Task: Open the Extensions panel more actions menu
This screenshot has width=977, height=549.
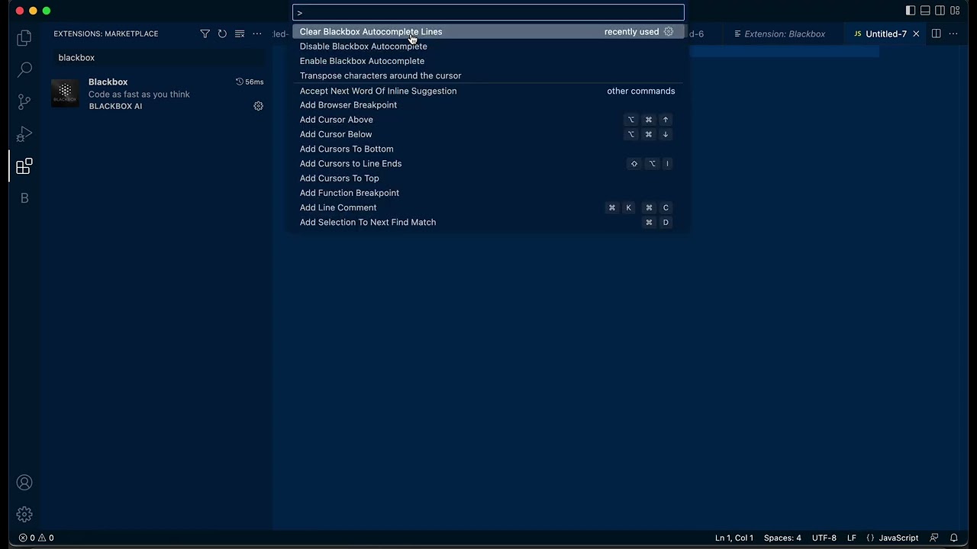Action: coord(257,34)
